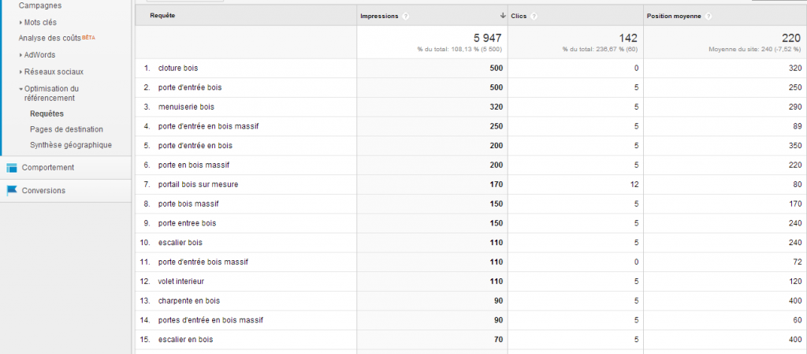Select query 'portes d'entrée en bois massif'
The width and height of the screenshot is (807, 354).
pos(211,320)
